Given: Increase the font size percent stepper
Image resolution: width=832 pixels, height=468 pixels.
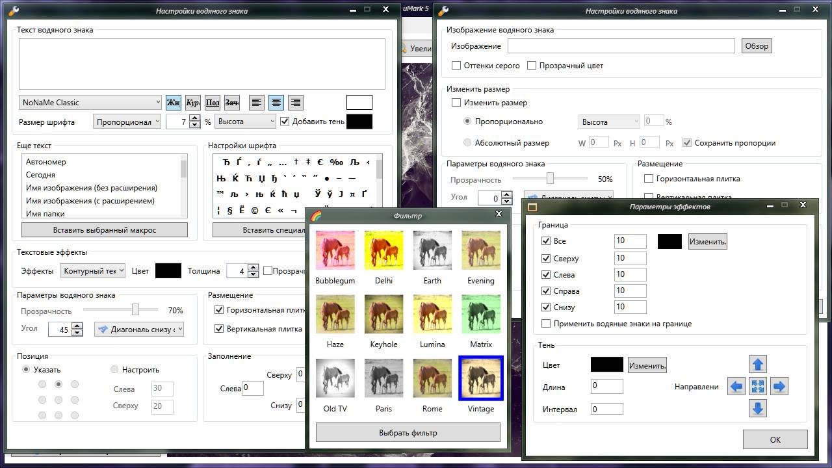Looking at the screenshot, I should [194, 118].
